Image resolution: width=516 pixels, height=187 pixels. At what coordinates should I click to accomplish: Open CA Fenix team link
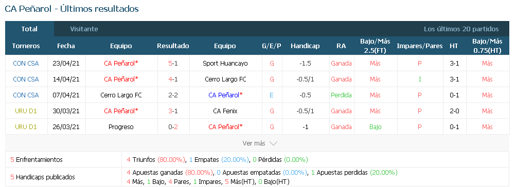225,111
